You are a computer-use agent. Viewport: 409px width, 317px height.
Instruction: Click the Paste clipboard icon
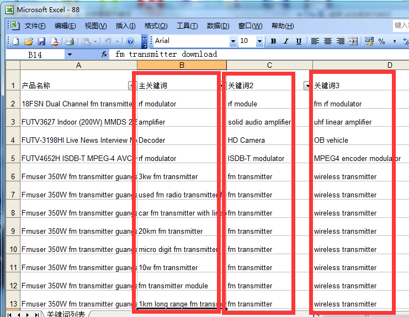[x=86, y=41]
